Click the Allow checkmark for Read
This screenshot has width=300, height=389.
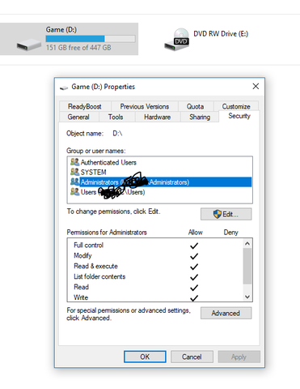194,288
